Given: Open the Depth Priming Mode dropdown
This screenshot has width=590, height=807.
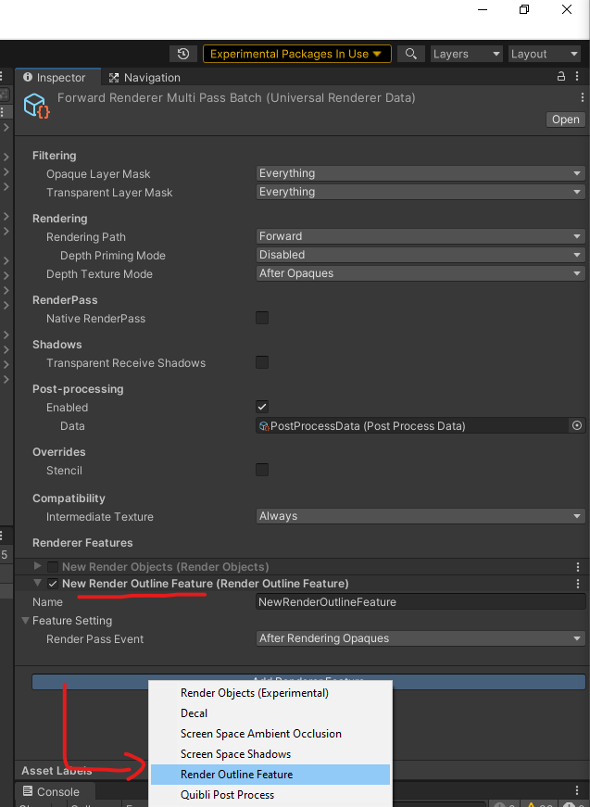Looking at the screenshot, I should (421, 255).
